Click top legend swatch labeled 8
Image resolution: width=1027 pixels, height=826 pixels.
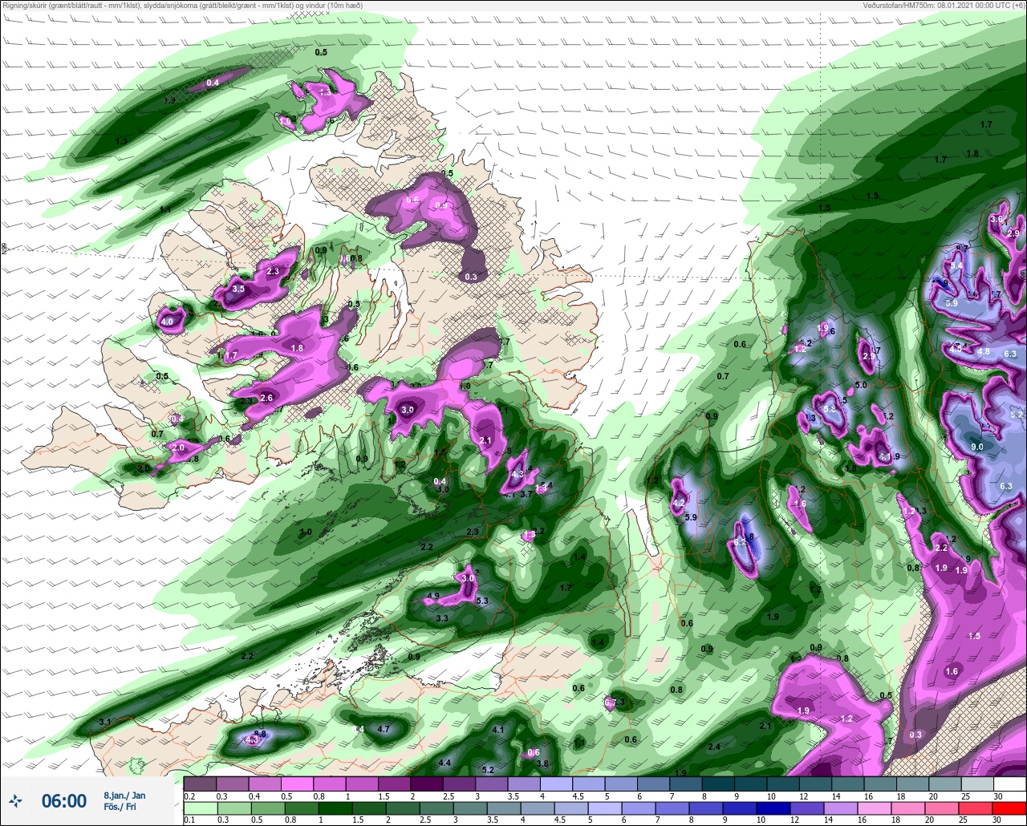[x=718, y=783]
